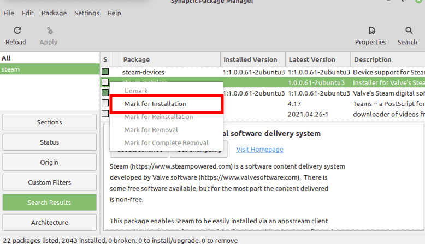This screenshot has height=244, width=425.
Task: Toggle the status checkbox of the 4.17 Teams row
Action: tap(105, 103)
